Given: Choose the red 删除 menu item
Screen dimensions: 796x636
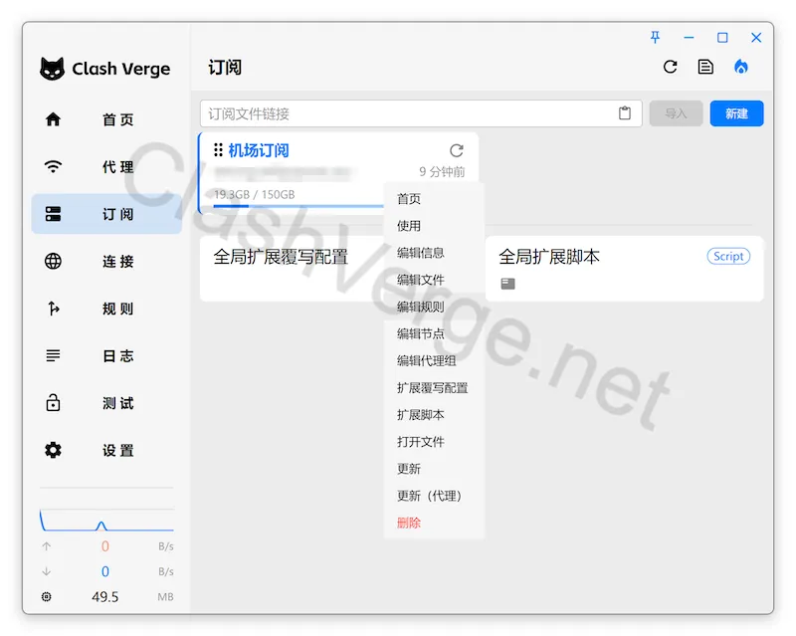Looking at the screenshot, I should 434,523.
